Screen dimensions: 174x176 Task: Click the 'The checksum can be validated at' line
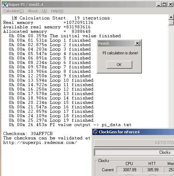pos(47,138)
